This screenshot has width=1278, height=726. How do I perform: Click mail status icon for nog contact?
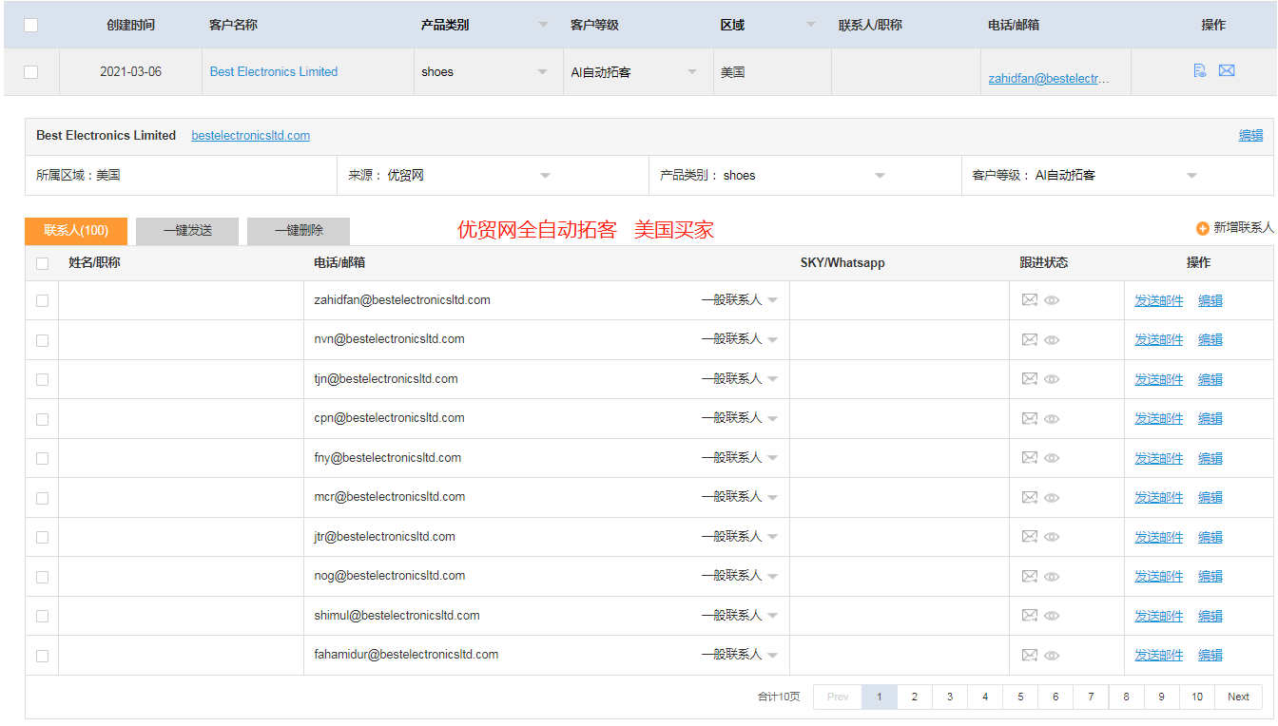click(x=1030, y=576)
